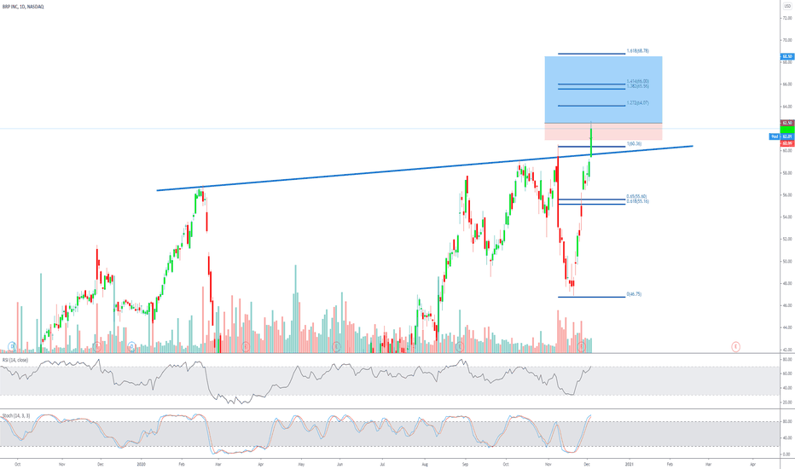Open the dividend marker near October 2019
795x469 pixels.
[x=12, y=347]
